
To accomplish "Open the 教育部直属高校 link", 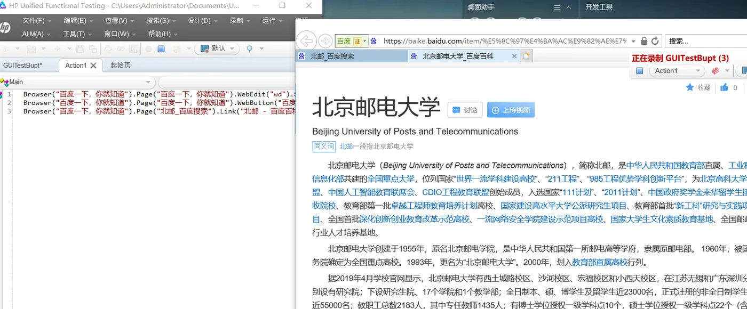I will (600, 262).
